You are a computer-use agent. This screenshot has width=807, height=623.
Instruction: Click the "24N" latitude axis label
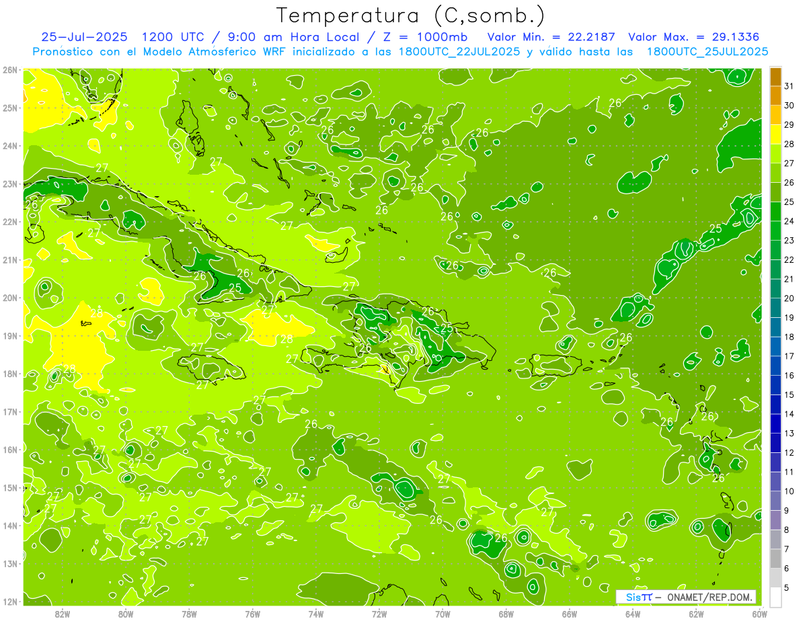click(9, 146)
